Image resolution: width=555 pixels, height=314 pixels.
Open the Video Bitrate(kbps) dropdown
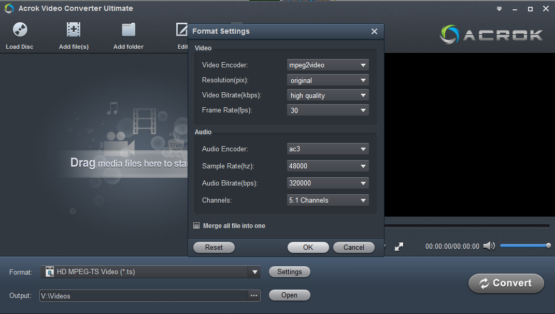tap(328, 95)
